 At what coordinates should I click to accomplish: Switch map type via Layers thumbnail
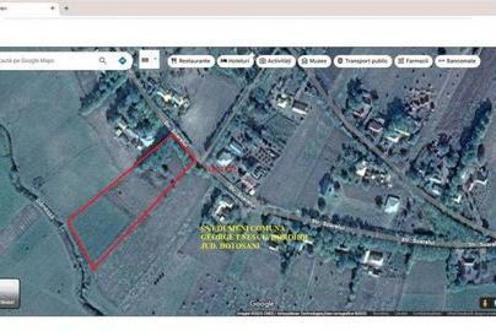point(9,293)
